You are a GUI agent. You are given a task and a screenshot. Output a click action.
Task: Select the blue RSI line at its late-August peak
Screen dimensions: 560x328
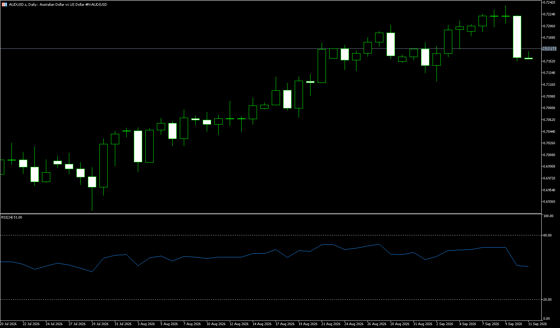379,244
